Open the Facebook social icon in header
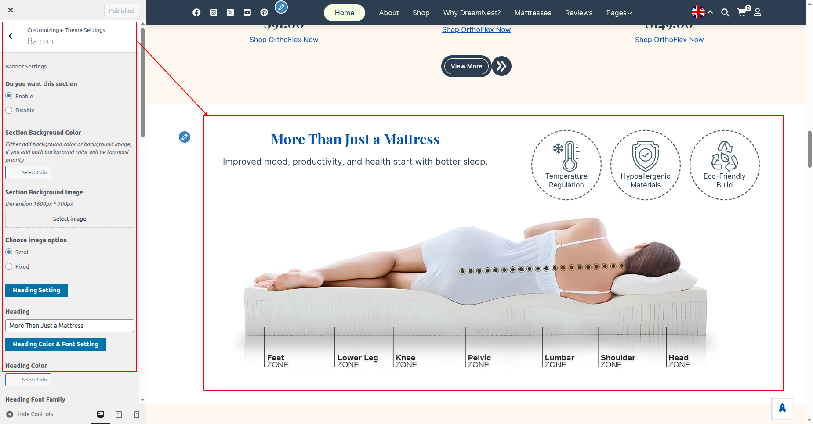Viewport: 813px width, 424px height. pos(196,13)
